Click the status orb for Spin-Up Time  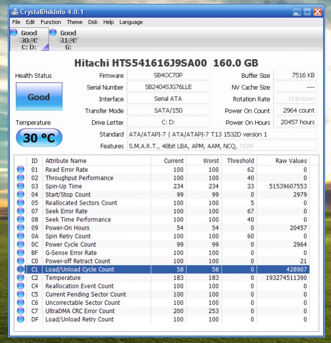[x=21, y=186]
